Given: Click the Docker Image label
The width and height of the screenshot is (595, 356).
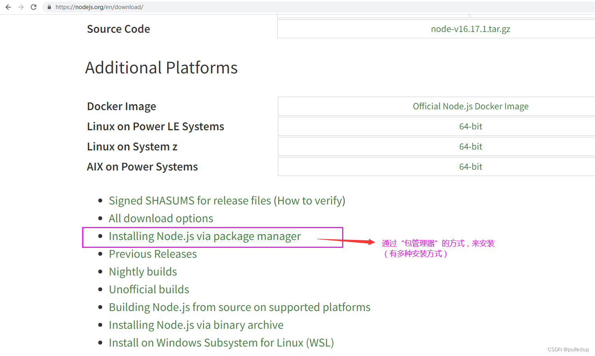Looking at the screenshot, I should coord(122,107).
